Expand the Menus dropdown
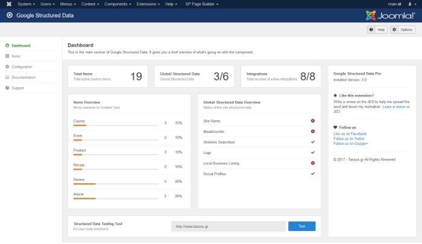This screenshot has width=422, height=244. pos(68,4)
